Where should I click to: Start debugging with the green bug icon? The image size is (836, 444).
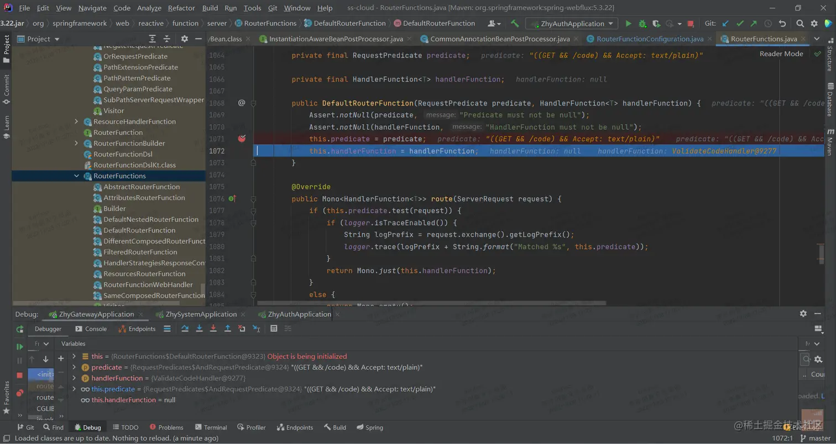(642, 24)
